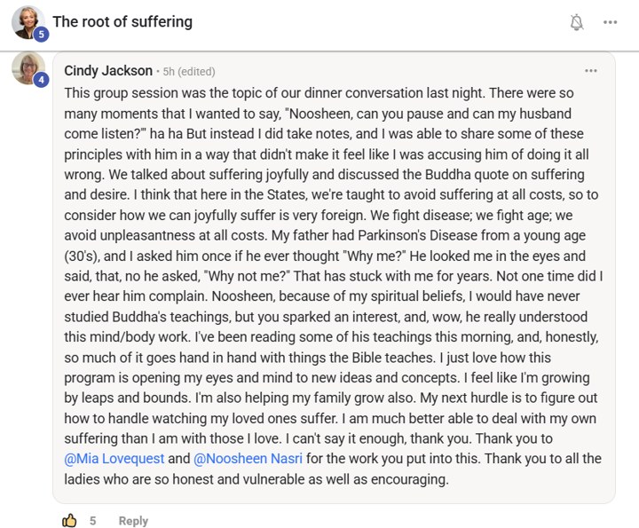This screenshot has width=639, height=528.
Task: Open the post options three-dot menu
Action: 610,22
